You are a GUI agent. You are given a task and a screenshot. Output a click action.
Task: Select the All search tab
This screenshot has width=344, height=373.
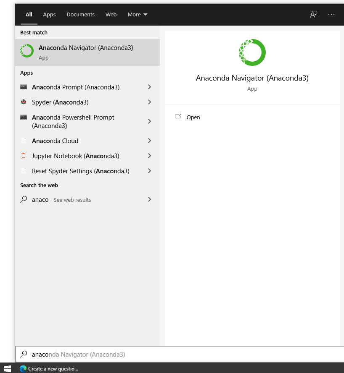(29, 15)
